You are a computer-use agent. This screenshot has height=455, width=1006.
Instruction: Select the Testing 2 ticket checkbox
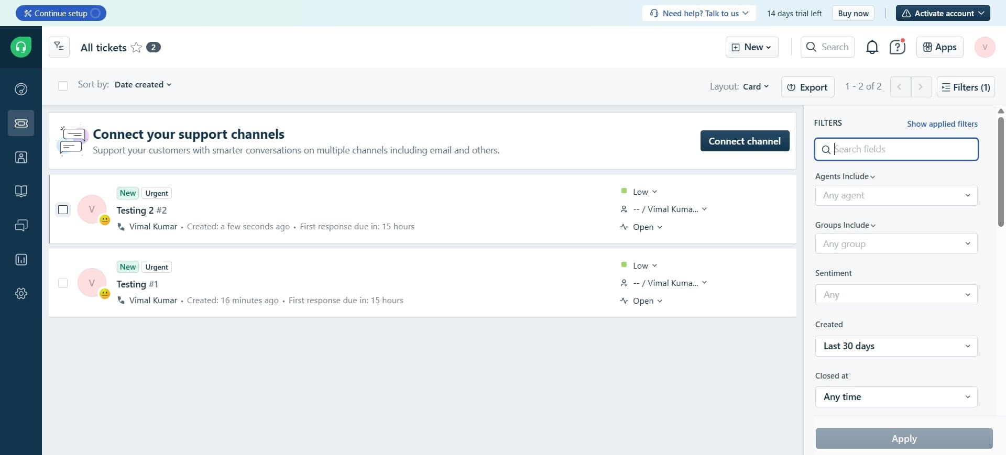tap(63, 210)
